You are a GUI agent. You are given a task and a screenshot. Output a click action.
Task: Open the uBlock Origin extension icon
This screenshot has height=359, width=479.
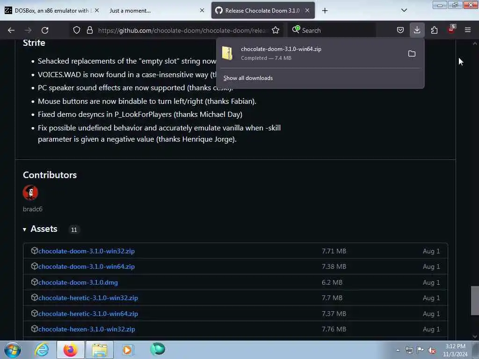(451, 29)
